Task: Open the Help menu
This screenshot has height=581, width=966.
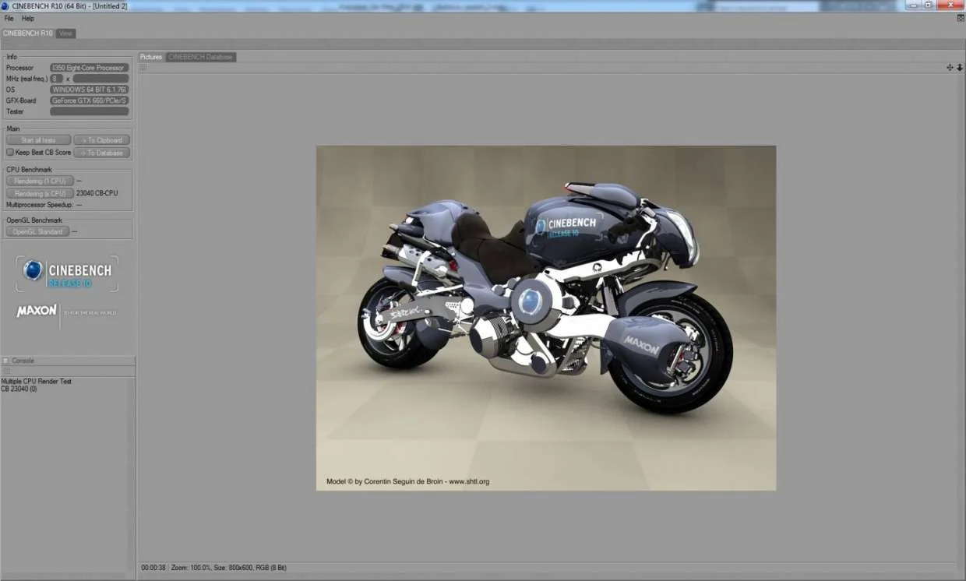Action: [x=28, y=18]
